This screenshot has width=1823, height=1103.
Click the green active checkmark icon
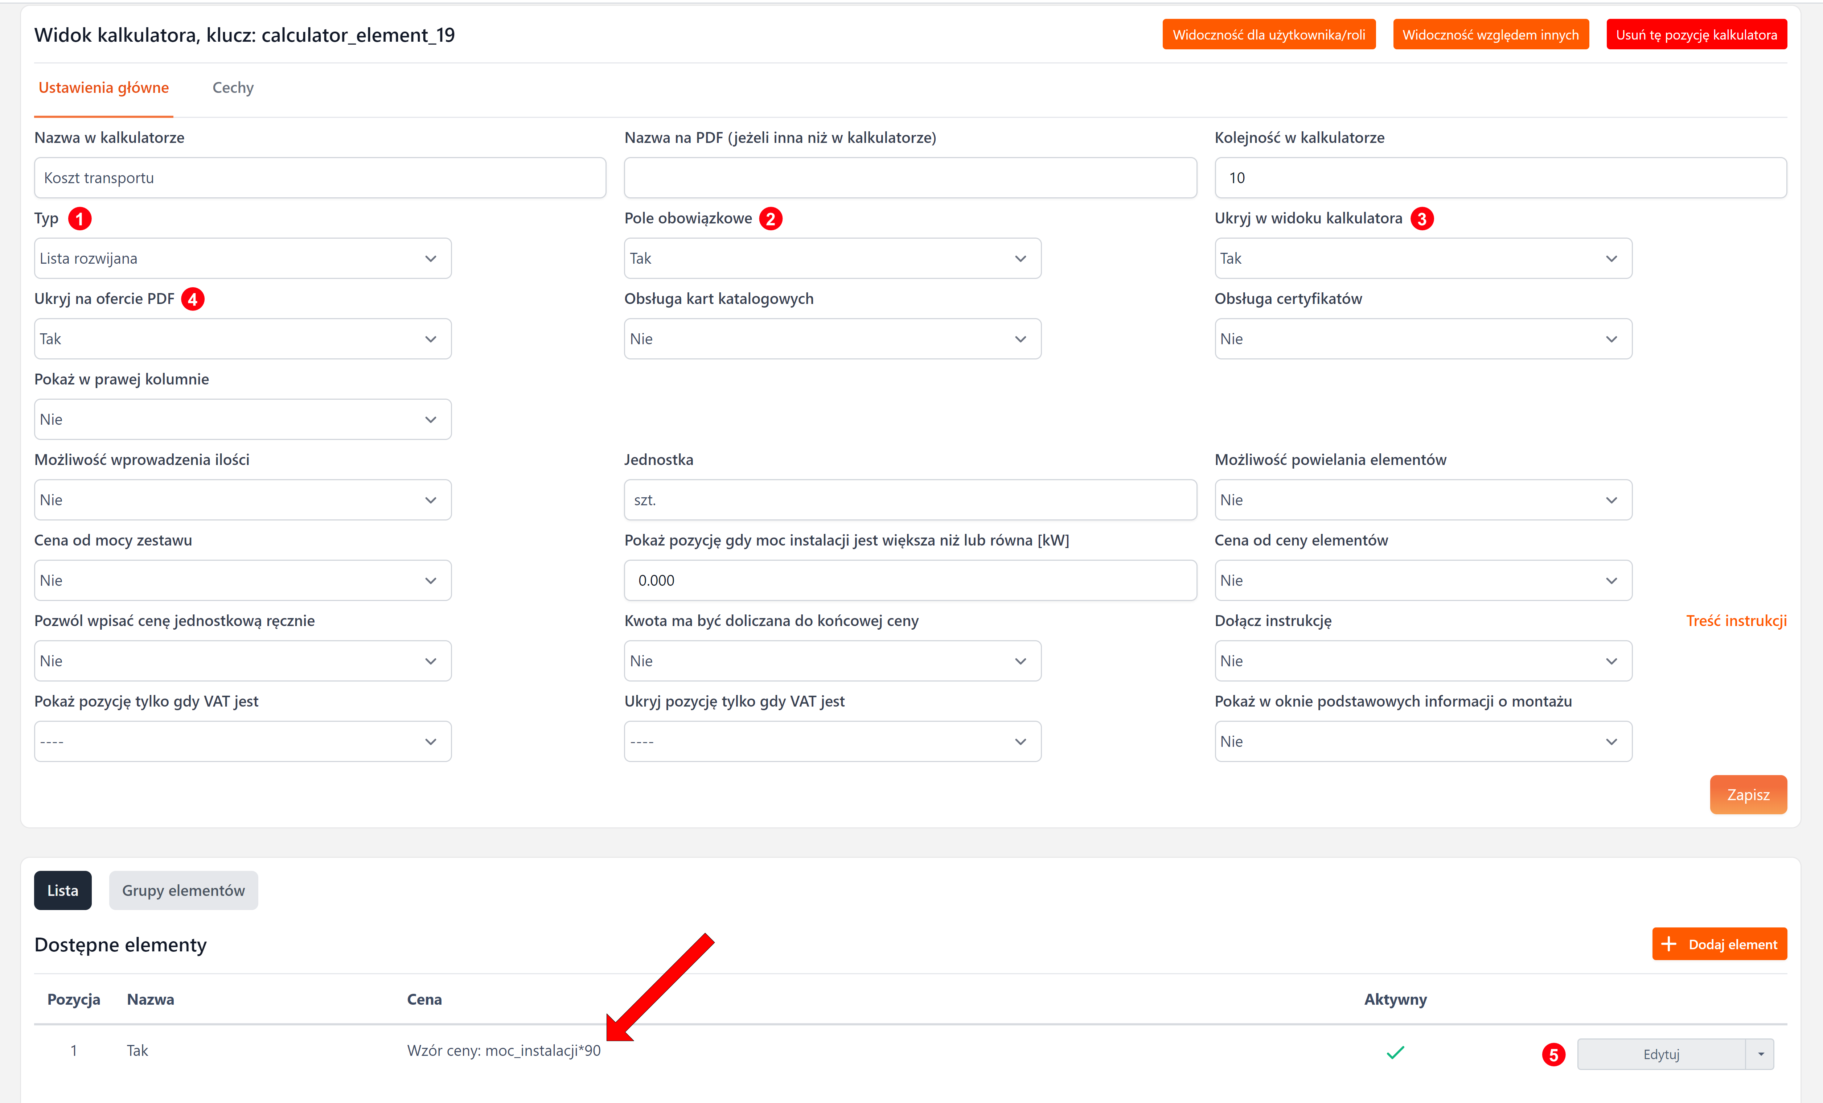point(1395,1052)
